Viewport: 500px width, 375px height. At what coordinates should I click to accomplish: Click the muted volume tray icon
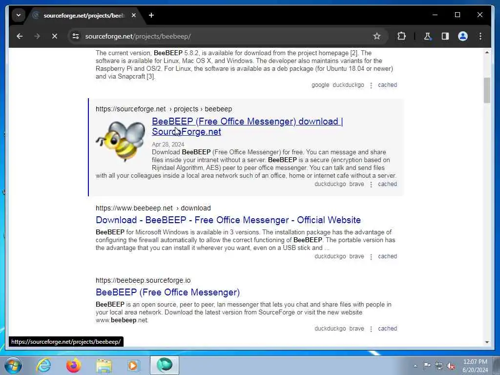click(x=451, y=366)
